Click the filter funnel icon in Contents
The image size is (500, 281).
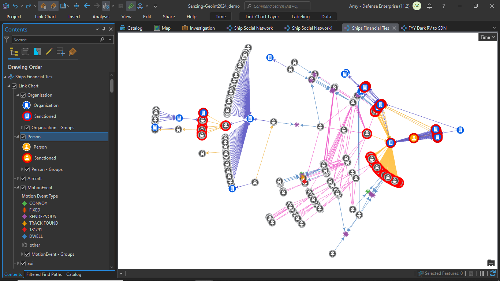pos(7,40)
